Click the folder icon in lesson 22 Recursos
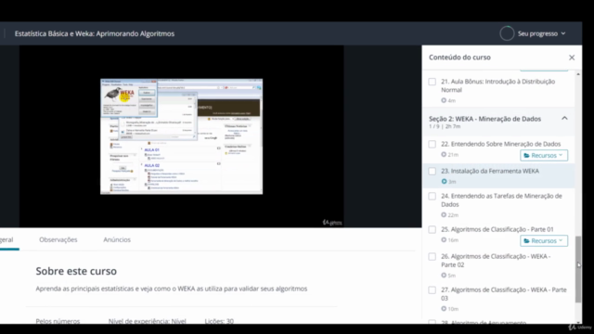The image size is (594, 334). click(x=526, y=156)
